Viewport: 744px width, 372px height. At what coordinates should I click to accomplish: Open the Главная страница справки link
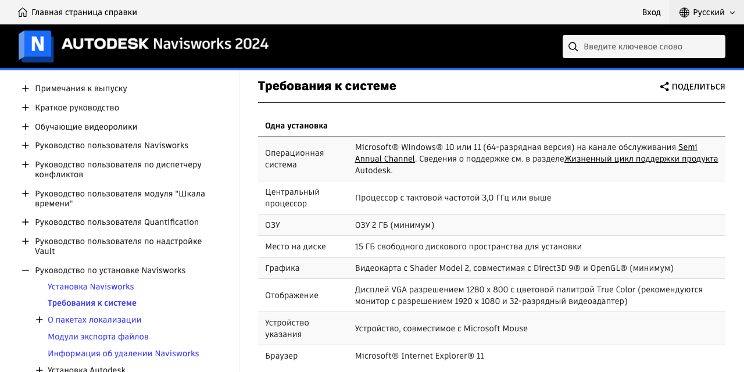(x=84, y=12)
